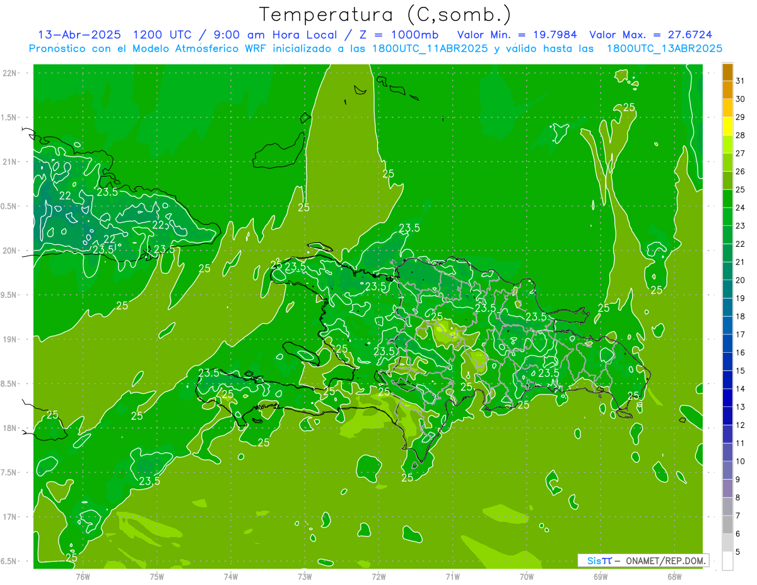Image resolution: width=757 pixels, height=585 pixels.
Task: Click the '70W' longitude axis label
Action: pyautogui.click(x=527, y=577)
